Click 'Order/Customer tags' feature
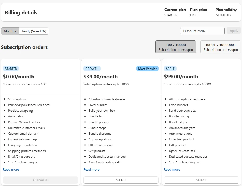Viewport: 242px width, 186px height. click(23, 139)
